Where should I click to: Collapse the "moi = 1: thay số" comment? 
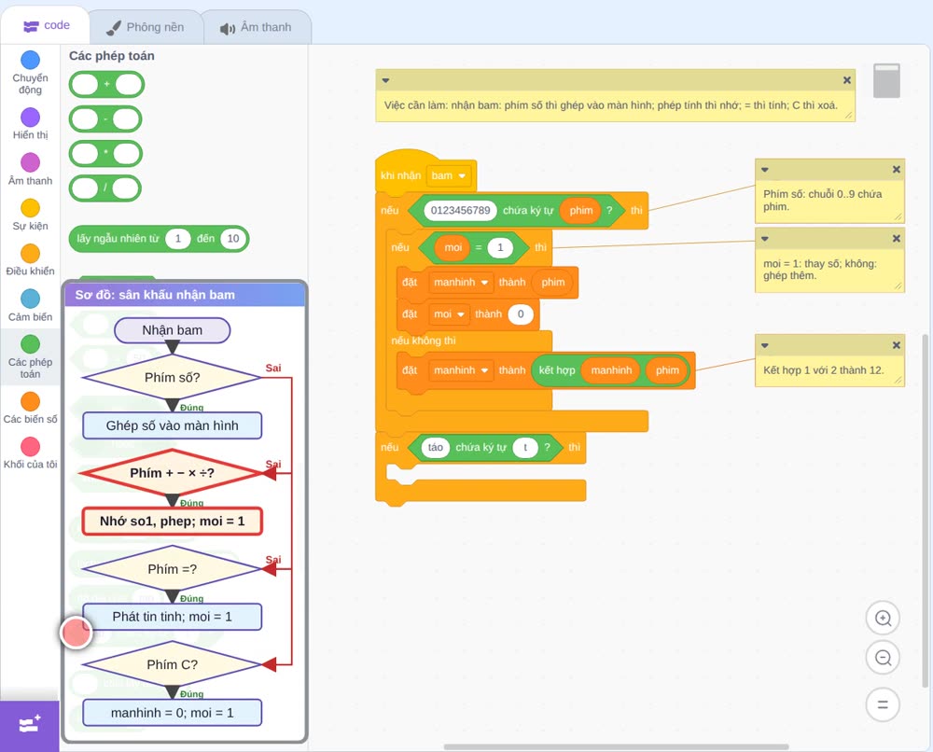pyautogui.click(x=765, y=239)
